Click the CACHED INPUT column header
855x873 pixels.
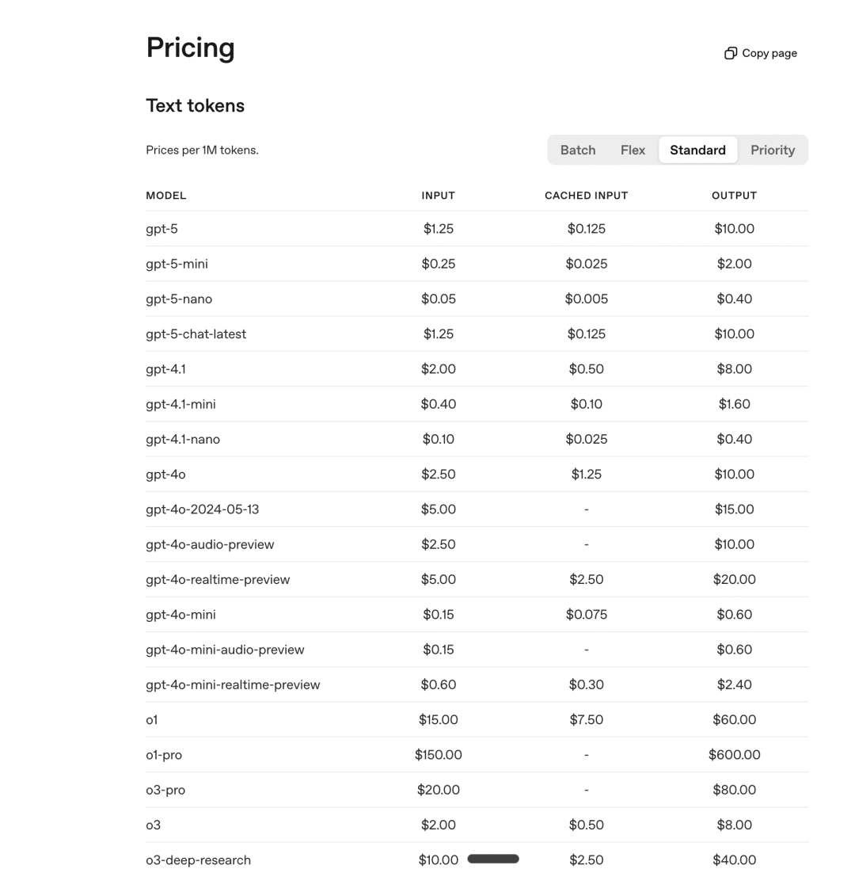click(586, 196)
